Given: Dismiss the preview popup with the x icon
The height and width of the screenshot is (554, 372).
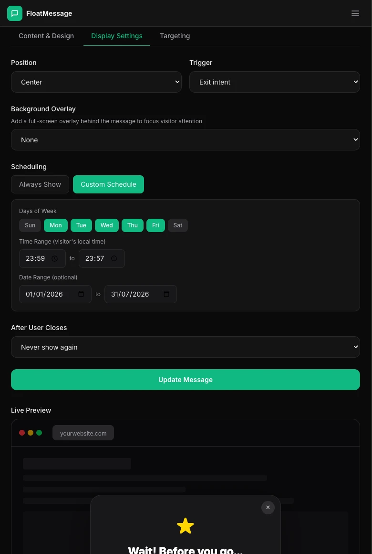Looking at the screenshot, I should 268,507.
